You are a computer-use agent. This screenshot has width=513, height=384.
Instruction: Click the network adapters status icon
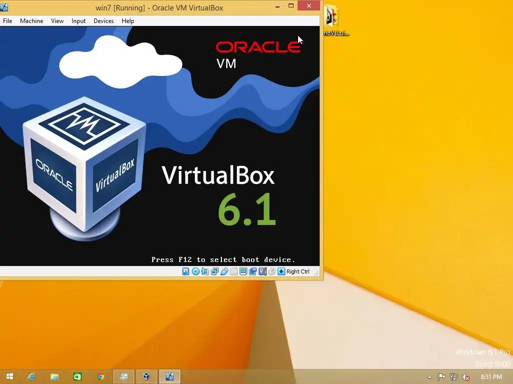[214, 271]
